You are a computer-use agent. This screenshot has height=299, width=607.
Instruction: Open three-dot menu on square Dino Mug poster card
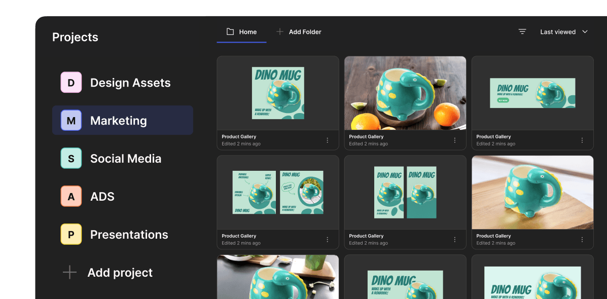[328, 140]
